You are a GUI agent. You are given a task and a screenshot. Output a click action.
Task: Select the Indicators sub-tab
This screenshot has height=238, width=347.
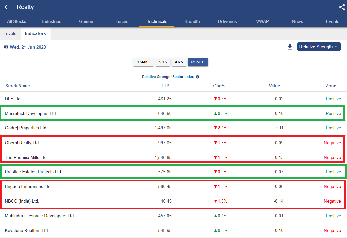35,34
